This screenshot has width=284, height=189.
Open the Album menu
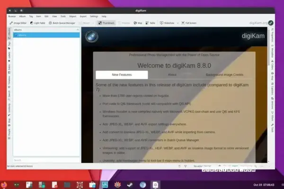pos(22,16)
